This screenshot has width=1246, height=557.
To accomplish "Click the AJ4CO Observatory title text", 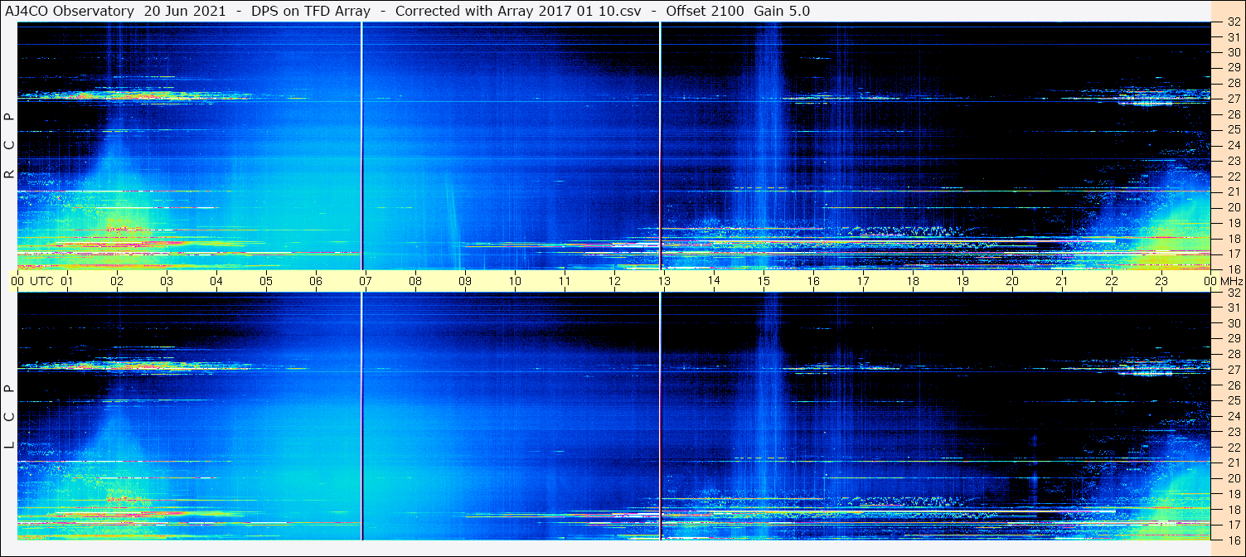I will (x=70, y=11).
